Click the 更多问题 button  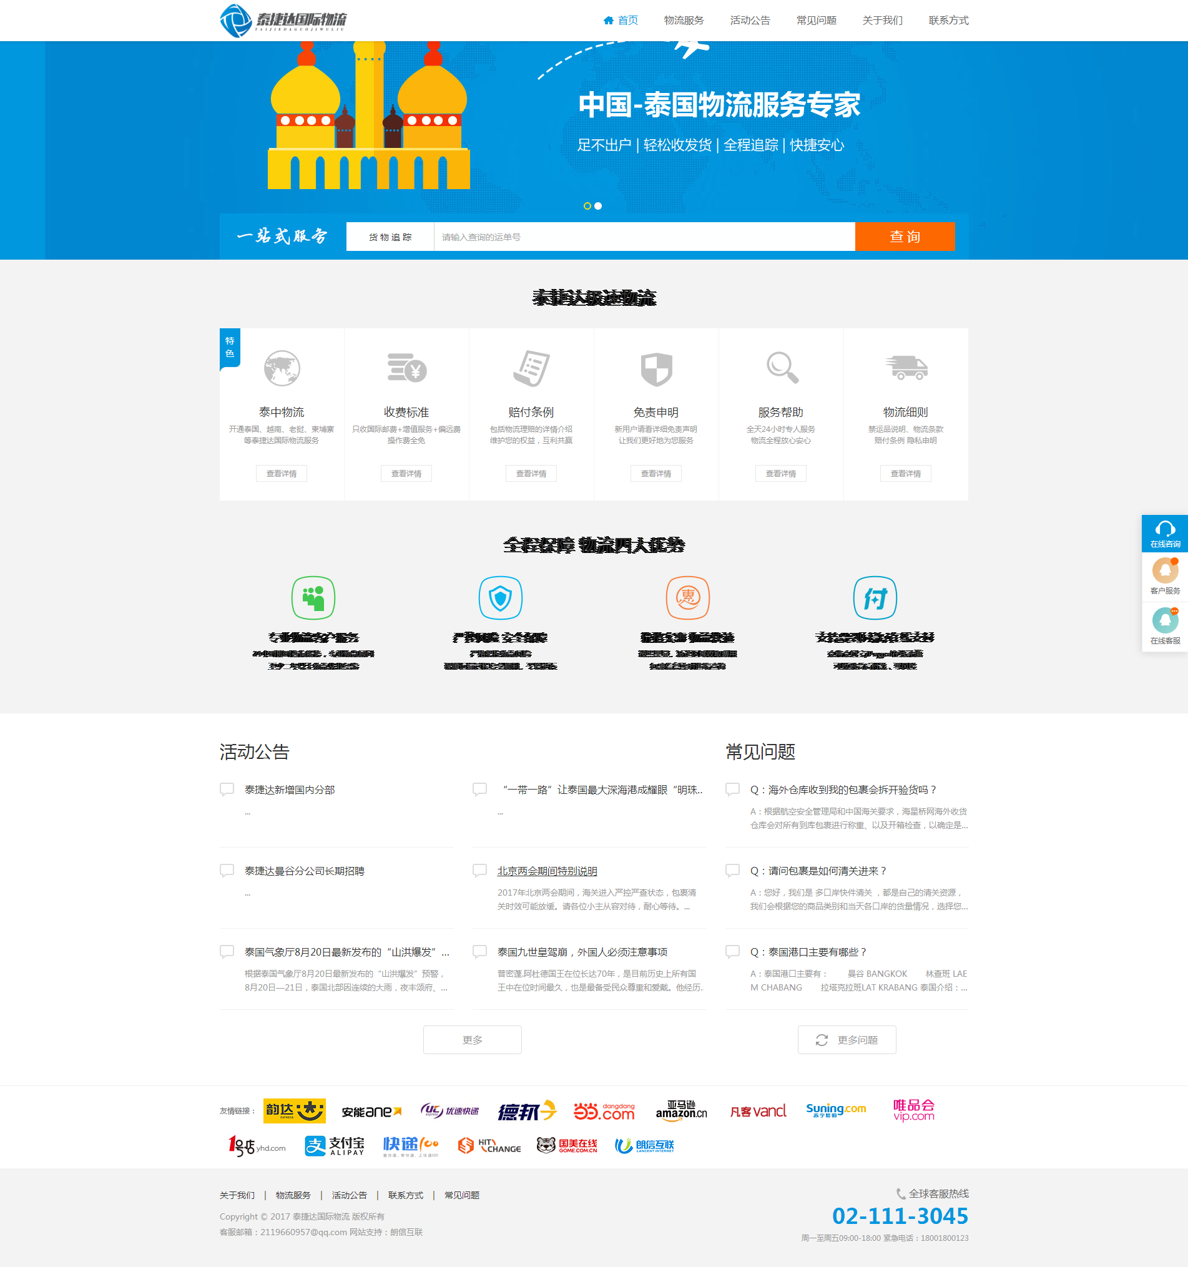[x=847, y=1039]
